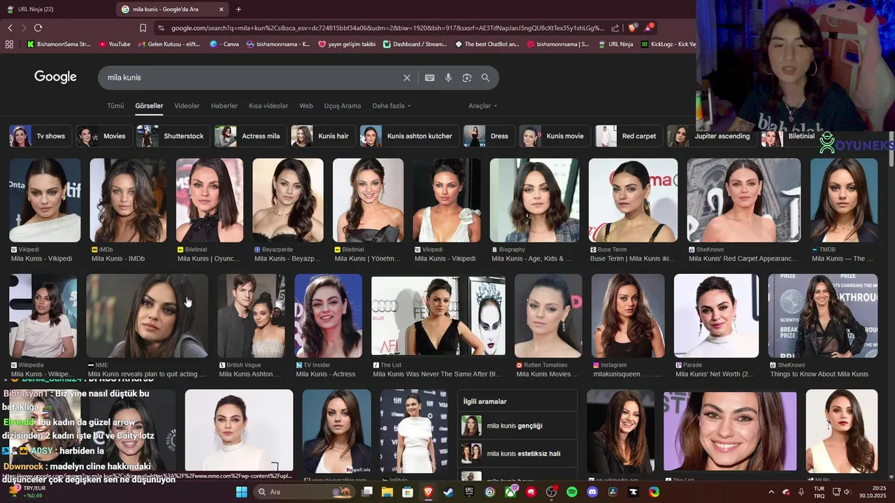The height and width of the screenshot is (503, 895).
Task: Open Steam from the taskbar
Action: click(448, 492)
